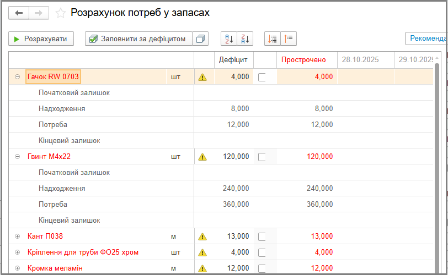Click Потреба row under Гвинт М4х22

coord(53,205)
